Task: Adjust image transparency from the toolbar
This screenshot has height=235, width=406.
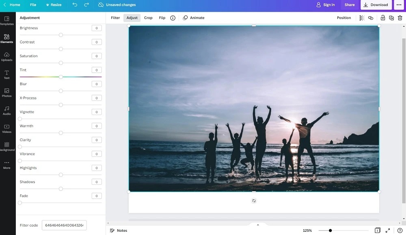Action: click(x=361, y=18)
